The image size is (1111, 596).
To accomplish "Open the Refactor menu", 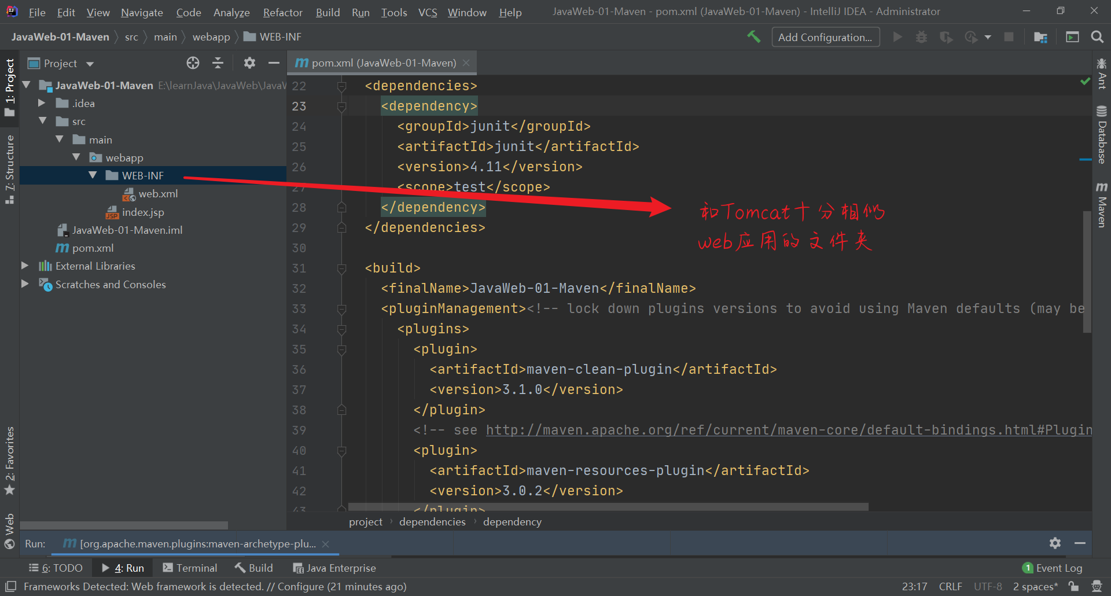I will pyautogui.click(x=282, y=12).
